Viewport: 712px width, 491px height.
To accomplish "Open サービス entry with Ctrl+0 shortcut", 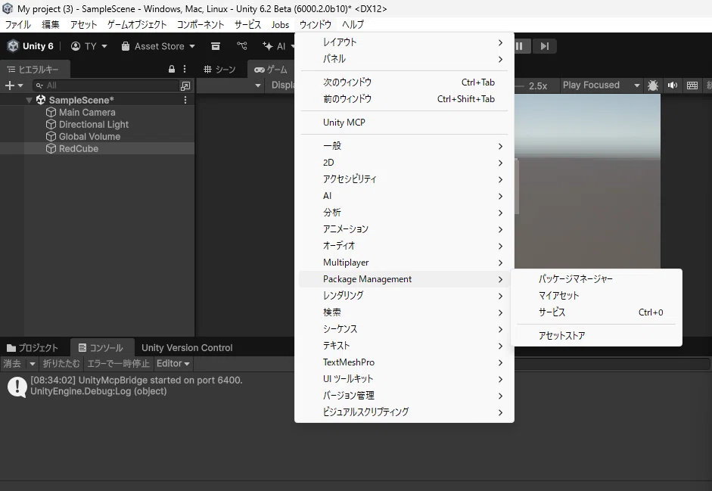I will click(596, 312).
